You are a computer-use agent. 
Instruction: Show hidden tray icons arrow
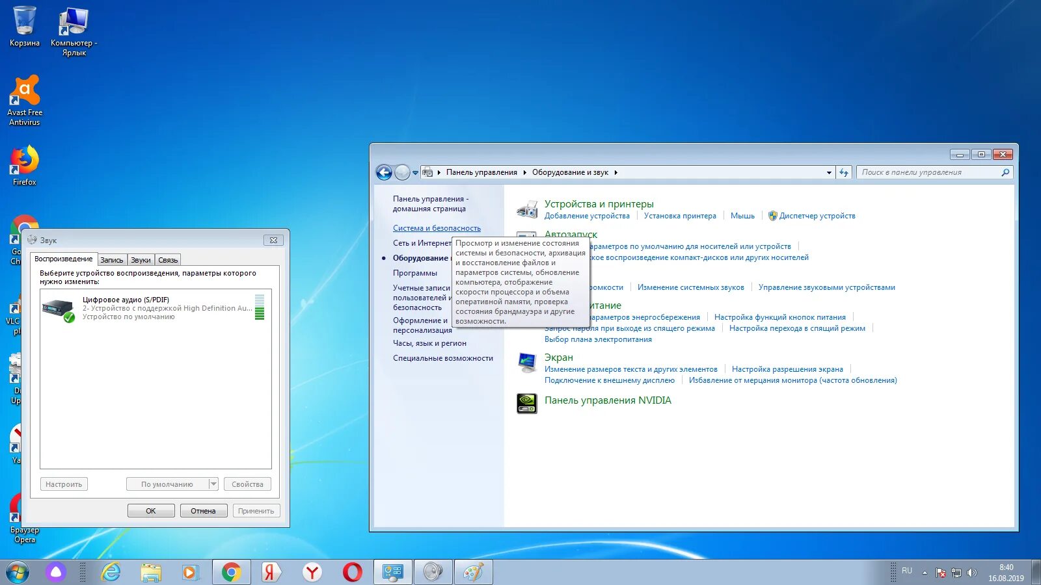pyautogui.click(x=925, y=573)
